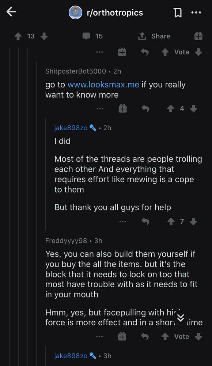Bookmark this post with the save icon
The height and width of the screenshot is (366, 212).
click(x=178, y=12)
